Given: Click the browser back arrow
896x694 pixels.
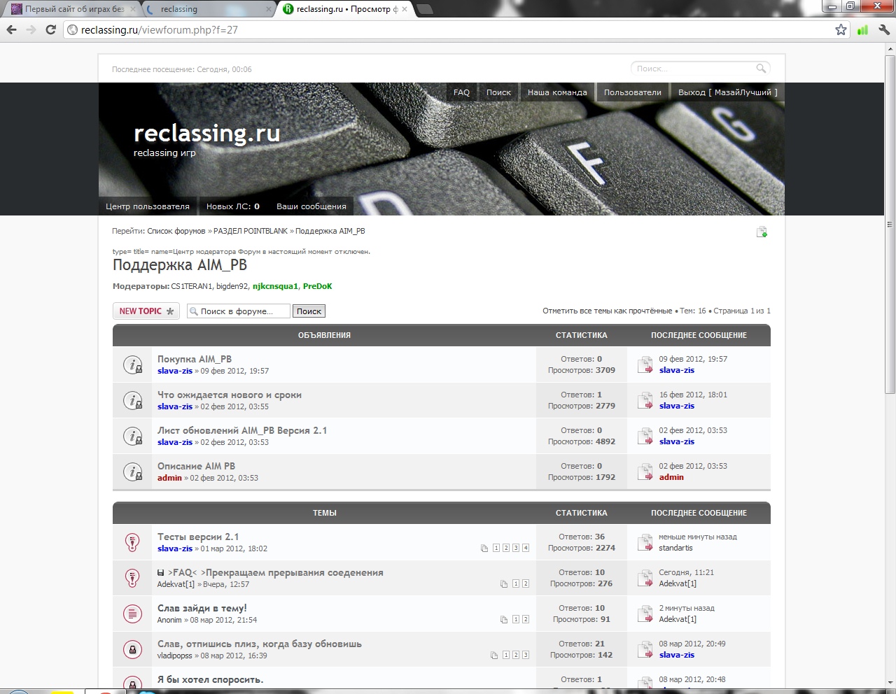Looking at the screenshot, I should pyautogui.click(x=11, y=29).
